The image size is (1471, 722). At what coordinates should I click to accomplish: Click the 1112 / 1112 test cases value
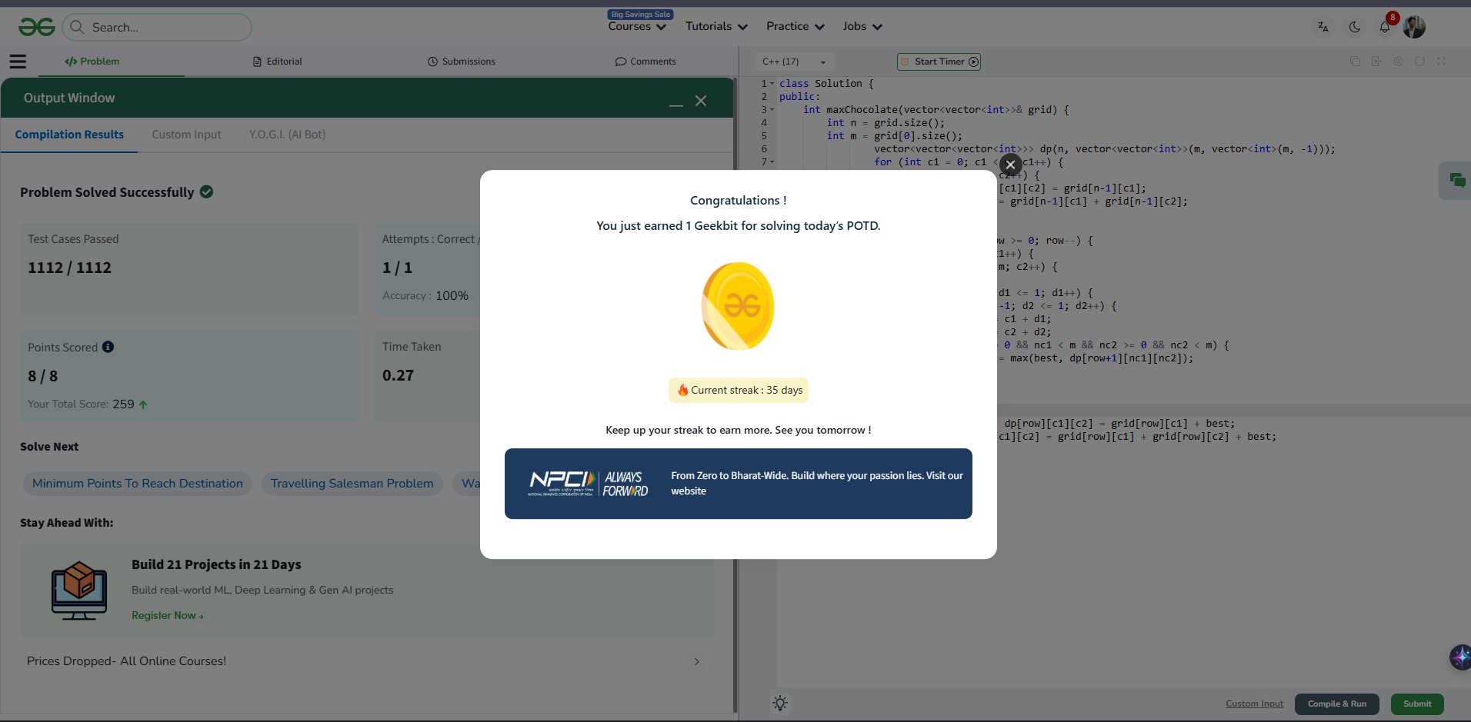[x=69, y=268]
